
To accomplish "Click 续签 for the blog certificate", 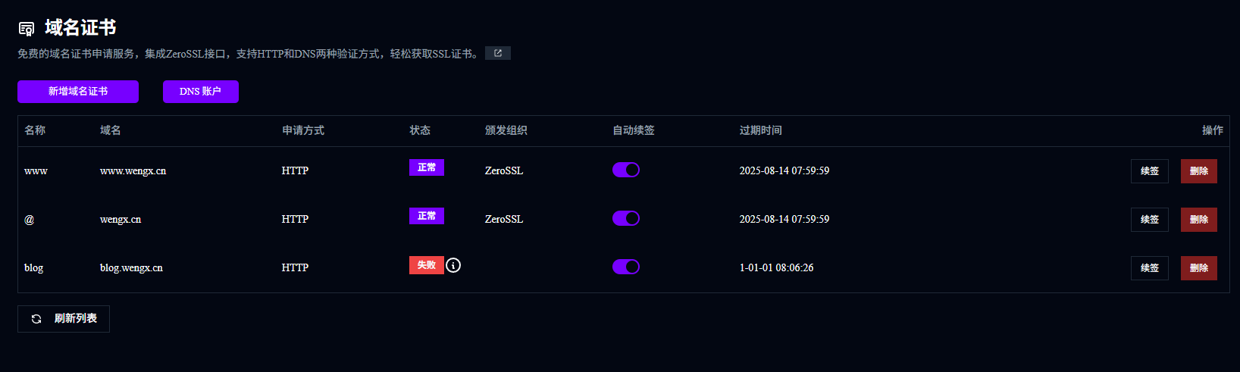I will (1149, 268).
